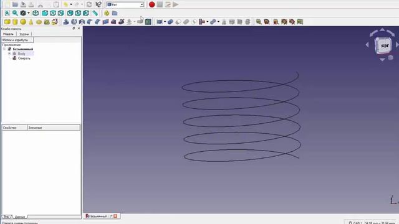The height and width of the screenshot is (224, 399).
Task: Create a Torus primitive
Action: tap(39, 22)
